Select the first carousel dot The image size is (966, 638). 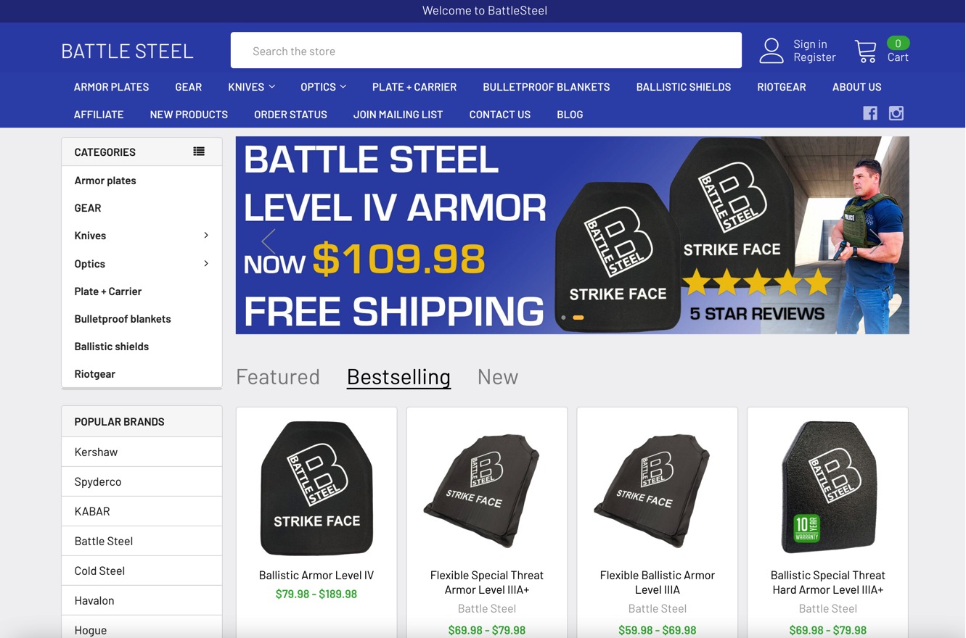[x=563, y=318]
